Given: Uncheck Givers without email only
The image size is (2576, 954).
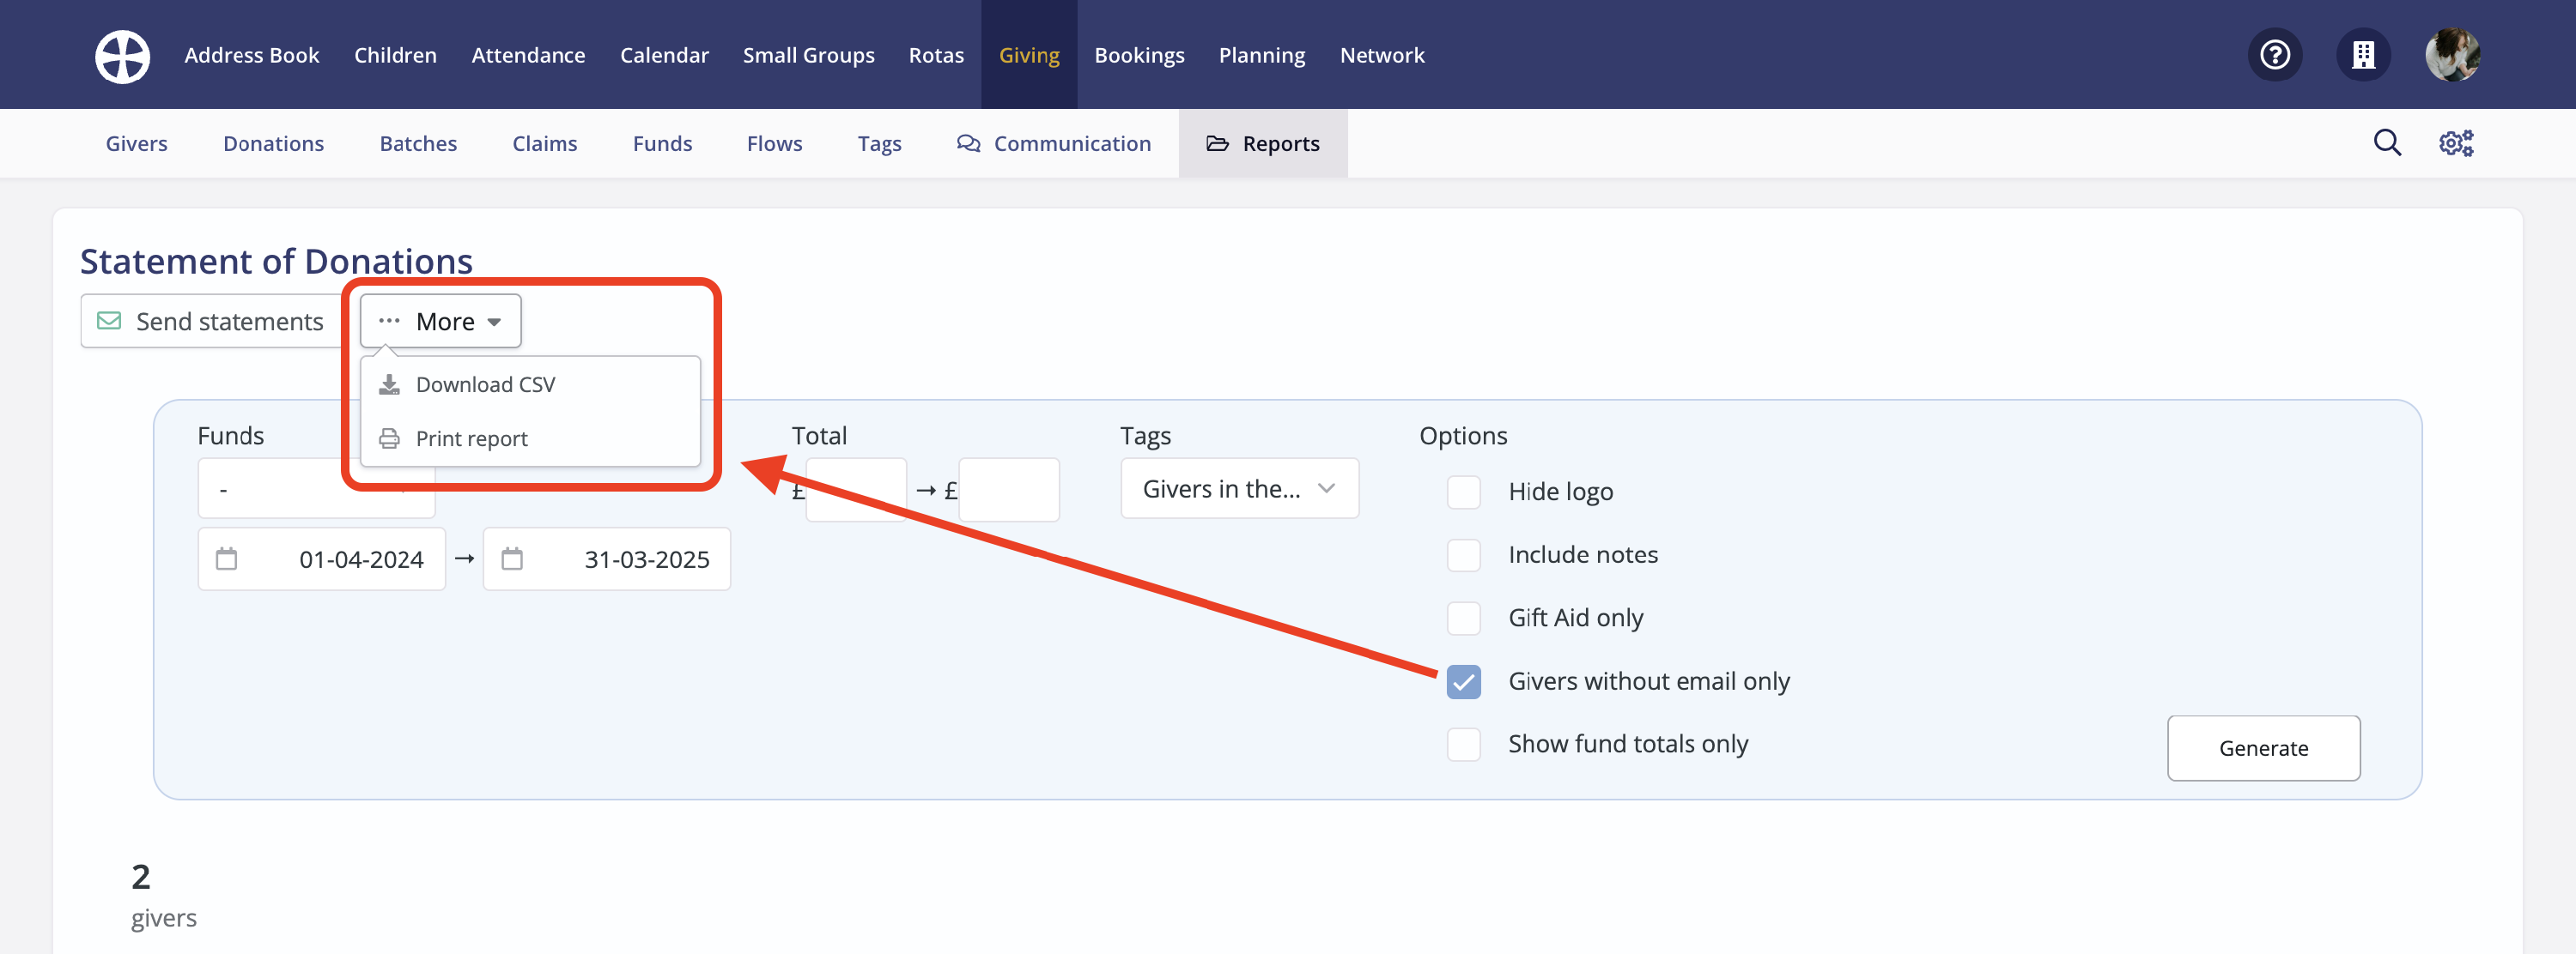Looking at the screenshot, I should pos(1463,681).
